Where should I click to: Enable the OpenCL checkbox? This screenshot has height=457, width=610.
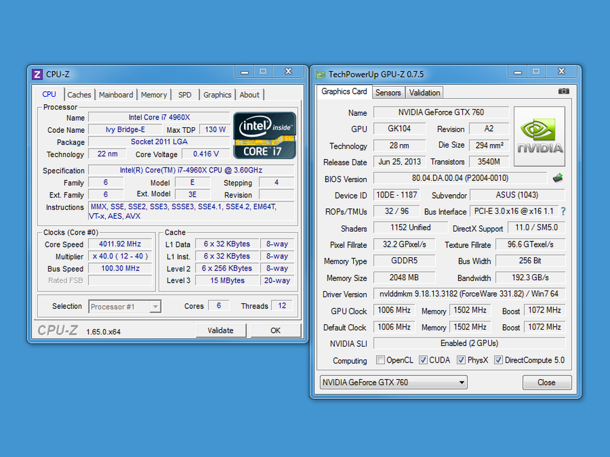pyautogui.click(x=381, y=360)
